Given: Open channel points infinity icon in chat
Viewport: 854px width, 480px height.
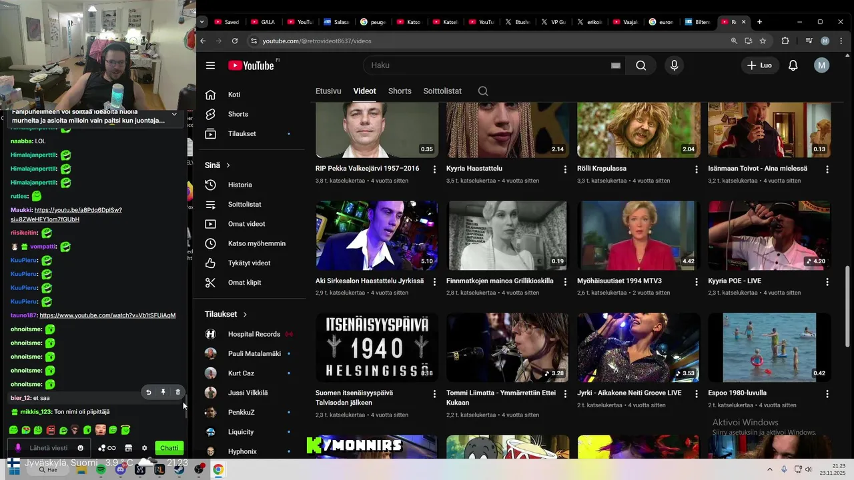Looking at the screenshot, I should click(107, 448).
